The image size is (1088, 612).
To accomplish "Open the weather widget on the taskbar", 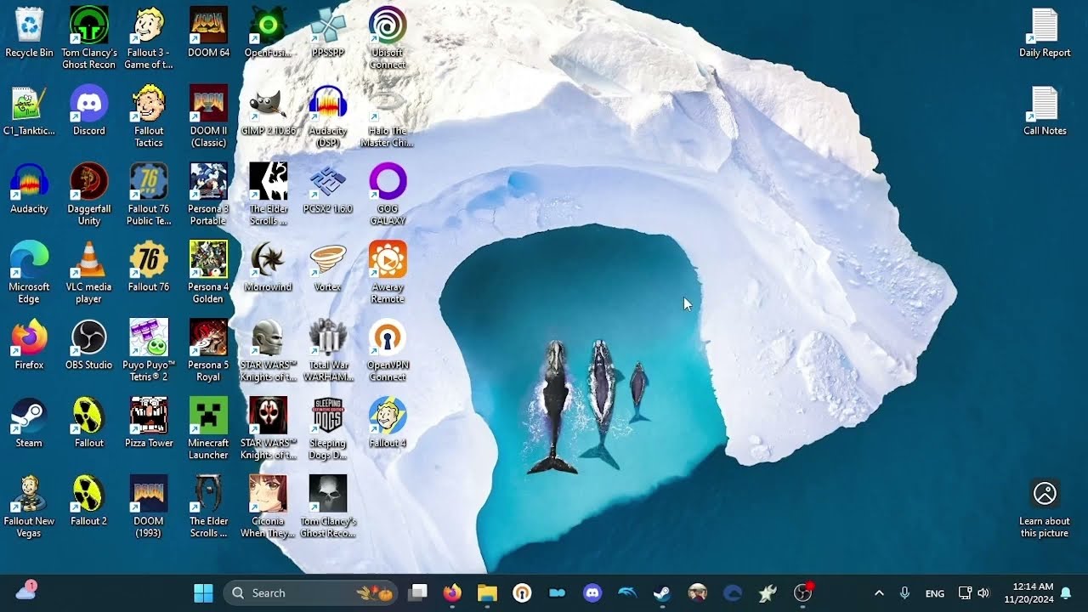I will click(26, 592).
